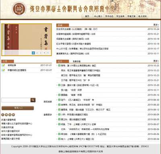161x154 pixels.
Task: Click green document icon on 2019-09-16 article
Action: pyautogui.click(x=59, y=95)
